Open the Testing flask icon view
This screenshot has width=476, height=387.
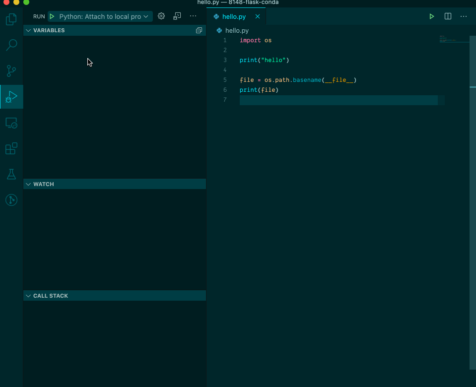coord(11,174)
